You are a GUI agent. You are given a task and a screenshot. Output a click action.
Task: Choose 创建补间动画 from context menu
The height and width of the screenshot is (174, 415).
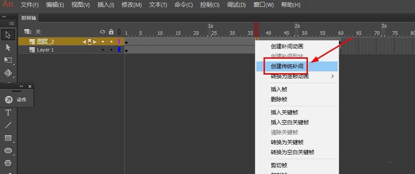297,46
